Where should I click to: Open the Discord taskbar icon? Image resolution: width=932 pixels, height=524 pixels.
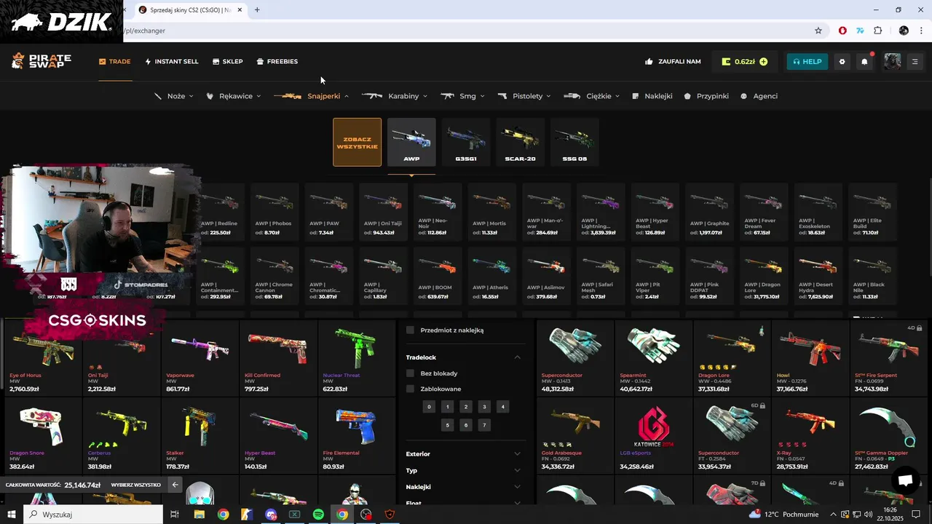(x=271, y=515)
